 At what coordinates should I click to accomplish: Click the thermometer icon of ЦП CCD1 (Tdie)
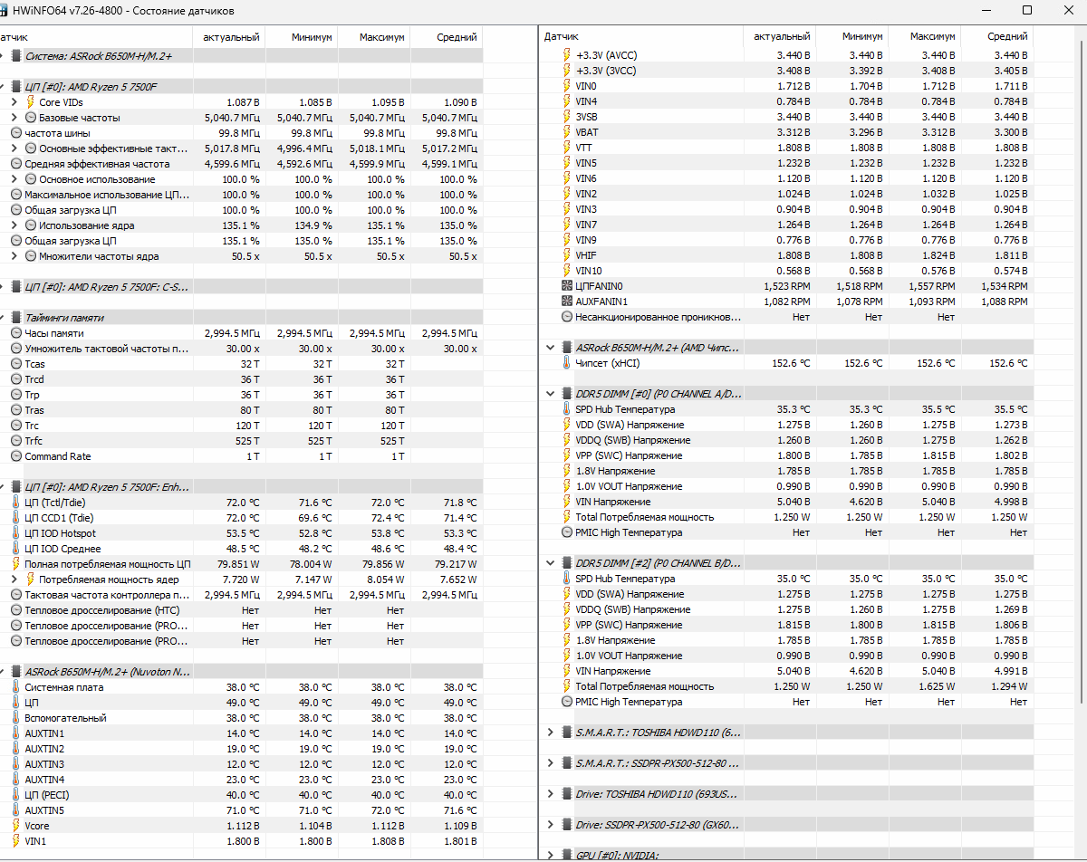coord(16,518)
